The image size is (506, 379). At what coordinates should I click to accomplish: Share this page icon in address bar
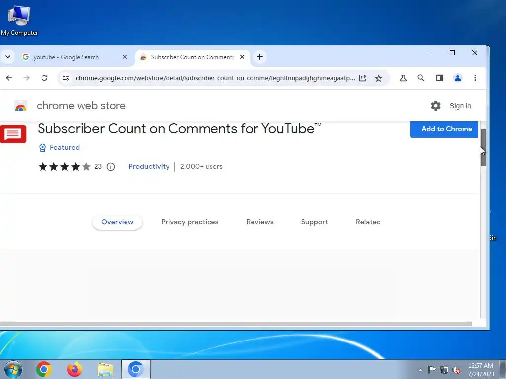pyautogui.click(x=363, y=78)
